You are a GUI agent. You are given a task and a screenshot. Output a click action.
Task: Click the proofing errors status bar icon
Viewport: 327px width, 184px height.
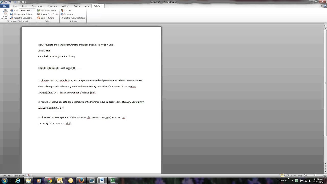click(28, 175)
